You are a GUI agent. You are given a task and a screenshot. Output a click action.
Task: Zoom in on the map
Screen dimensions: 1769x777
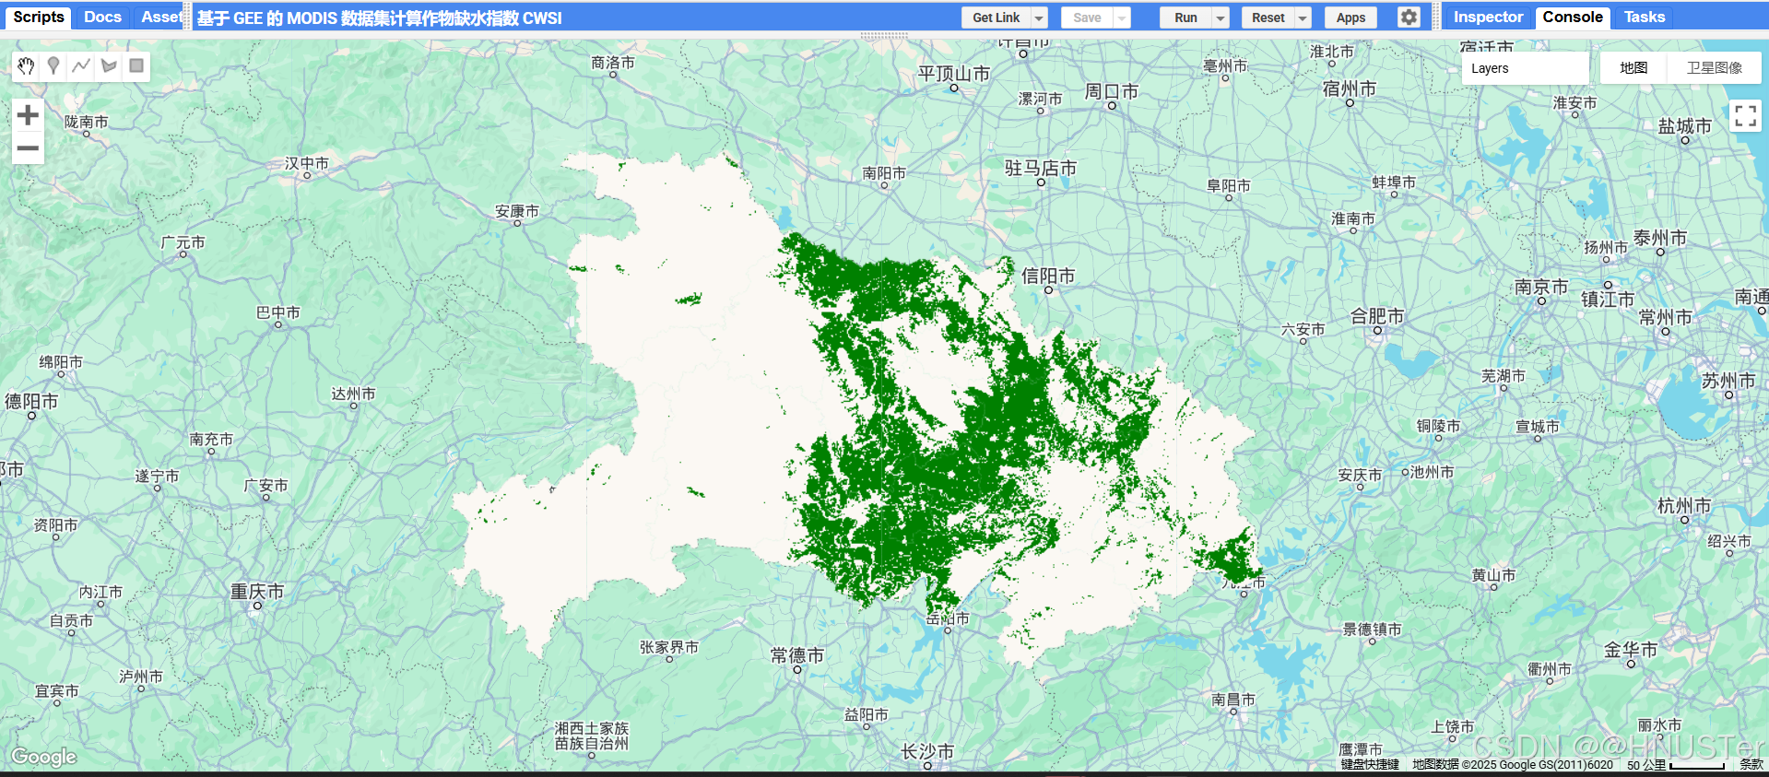pyautogui.click(x=28, y=115)
